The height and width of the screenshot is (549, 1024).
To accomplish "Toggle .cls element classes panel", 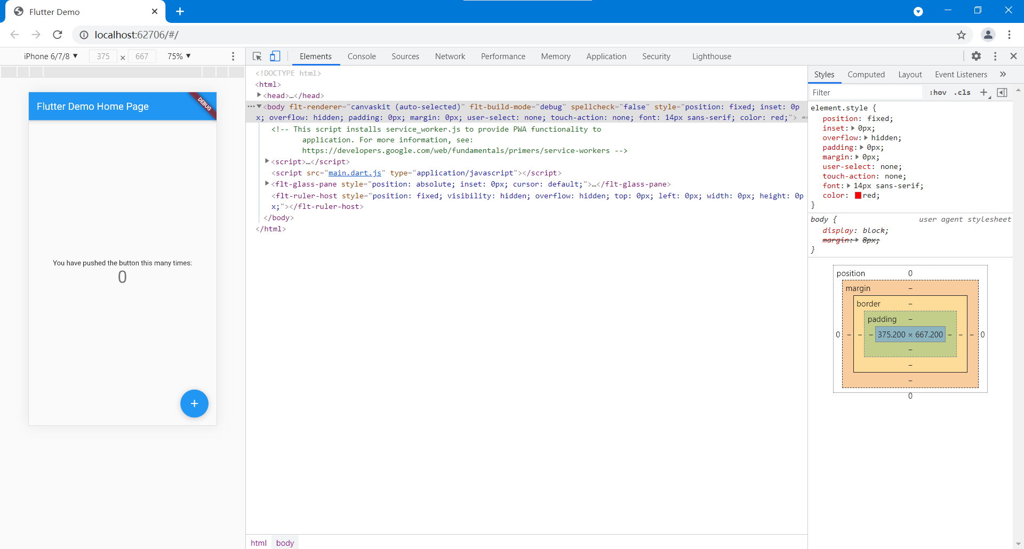I will [x=963, y=92].
